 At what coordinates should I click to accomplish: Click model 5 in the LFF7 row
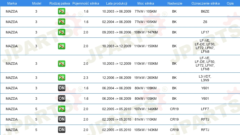tap(36, 109)
